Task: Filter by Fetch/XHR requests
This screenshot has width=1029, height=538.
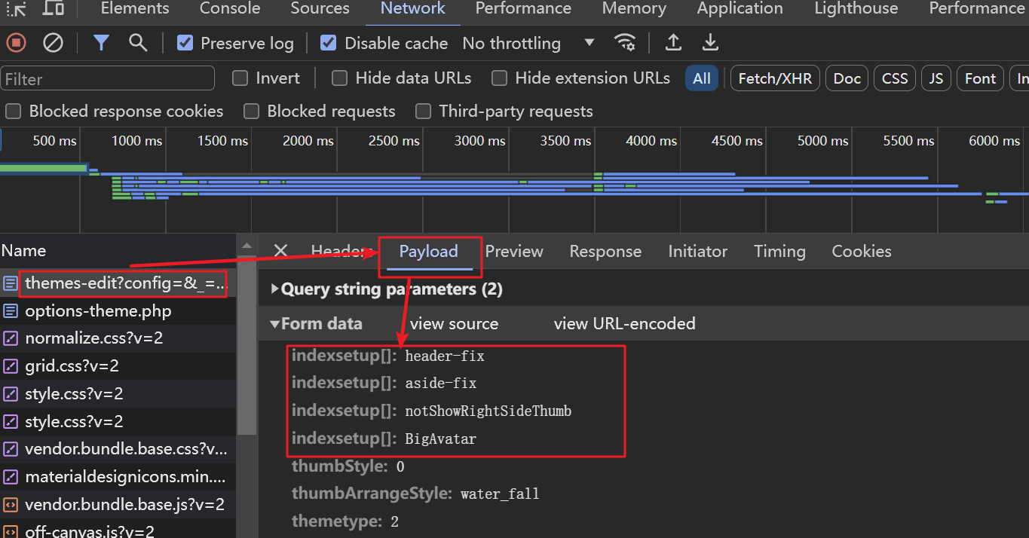Action: [775, 78]
